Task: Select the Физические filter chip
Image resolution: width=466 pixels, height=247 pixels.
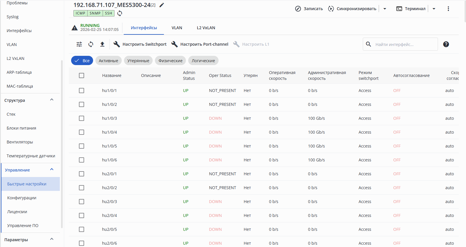Action: (x=171, y=61)
